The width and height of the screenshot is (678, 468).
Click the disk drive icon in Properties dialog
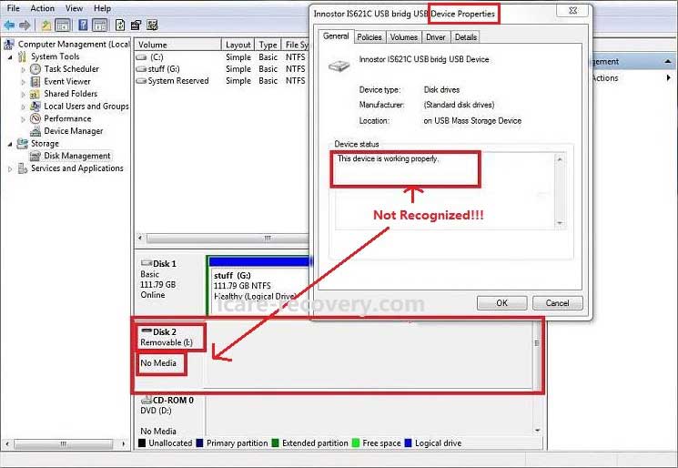tap(339, 66)
